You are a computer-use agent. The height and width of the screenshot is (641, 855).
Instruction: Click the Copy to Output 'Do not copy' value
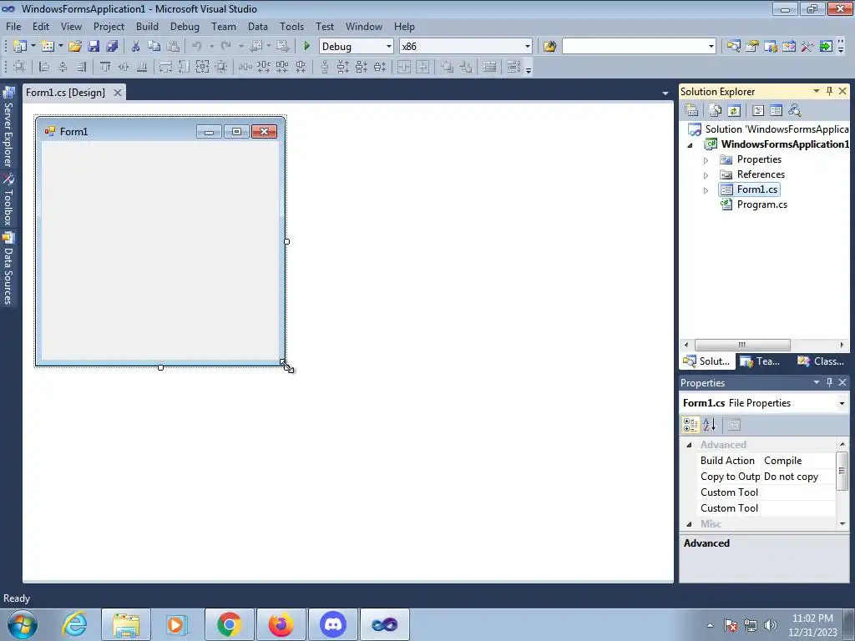[791, 477]
